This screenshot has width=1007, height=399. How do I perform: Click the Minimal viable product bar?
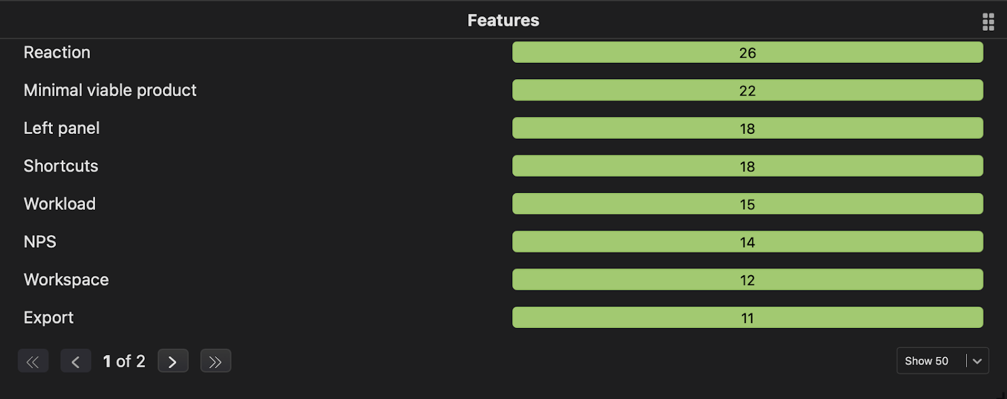point(747,90)
